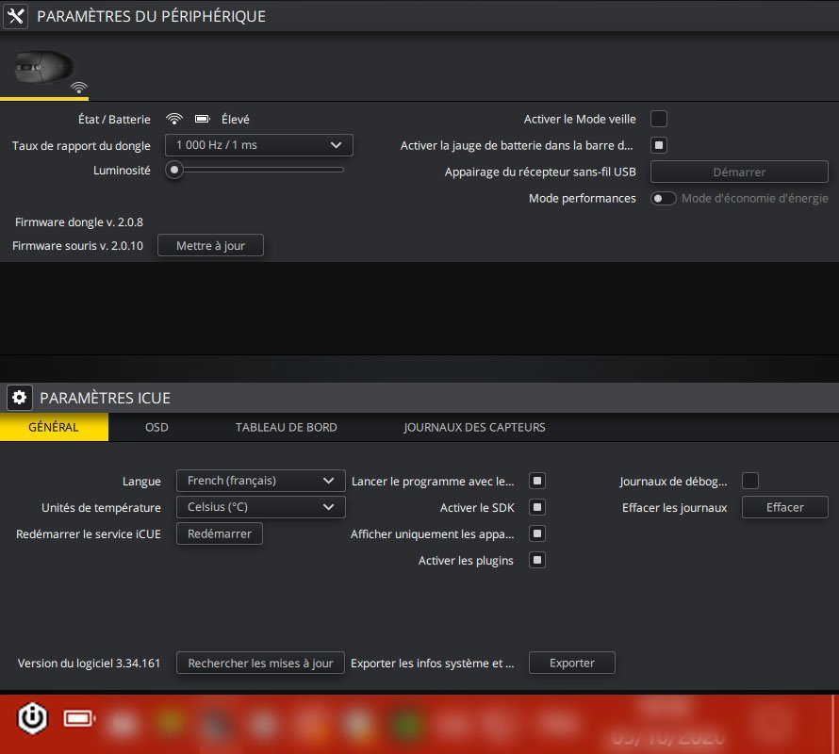Check the Journaux de débogage checkbox

tap(750, 481)
